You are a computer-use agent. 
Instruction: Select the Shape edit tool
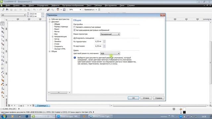click(2, 28)
